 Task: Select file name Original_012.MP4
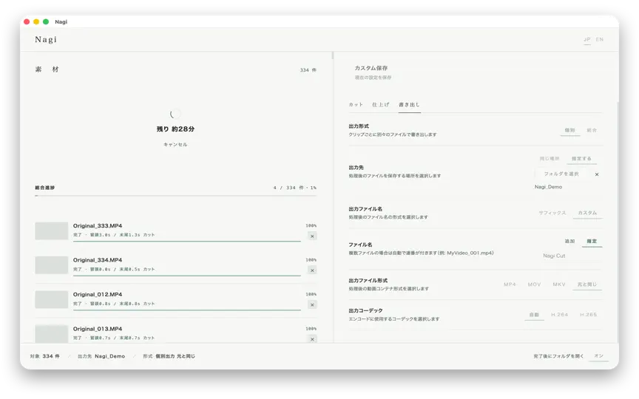coord(98,294)
